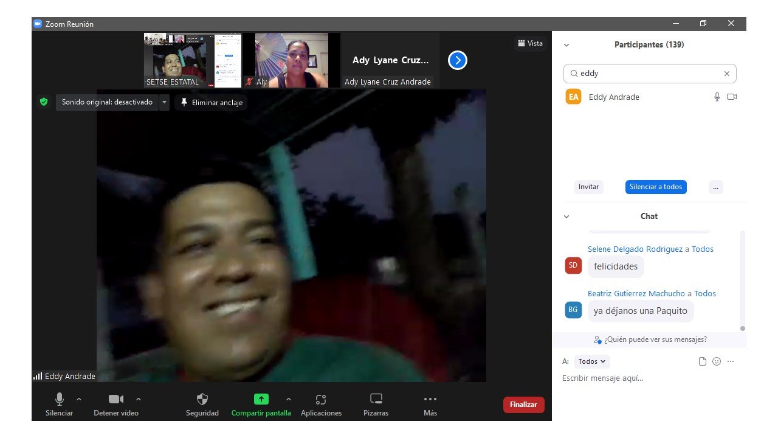
Task: Expand video options arrow next to Detener vídeo
Action: coord(139,399)
